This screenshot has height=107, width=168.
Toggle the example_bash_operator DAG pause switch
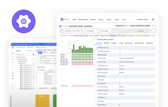61,26
